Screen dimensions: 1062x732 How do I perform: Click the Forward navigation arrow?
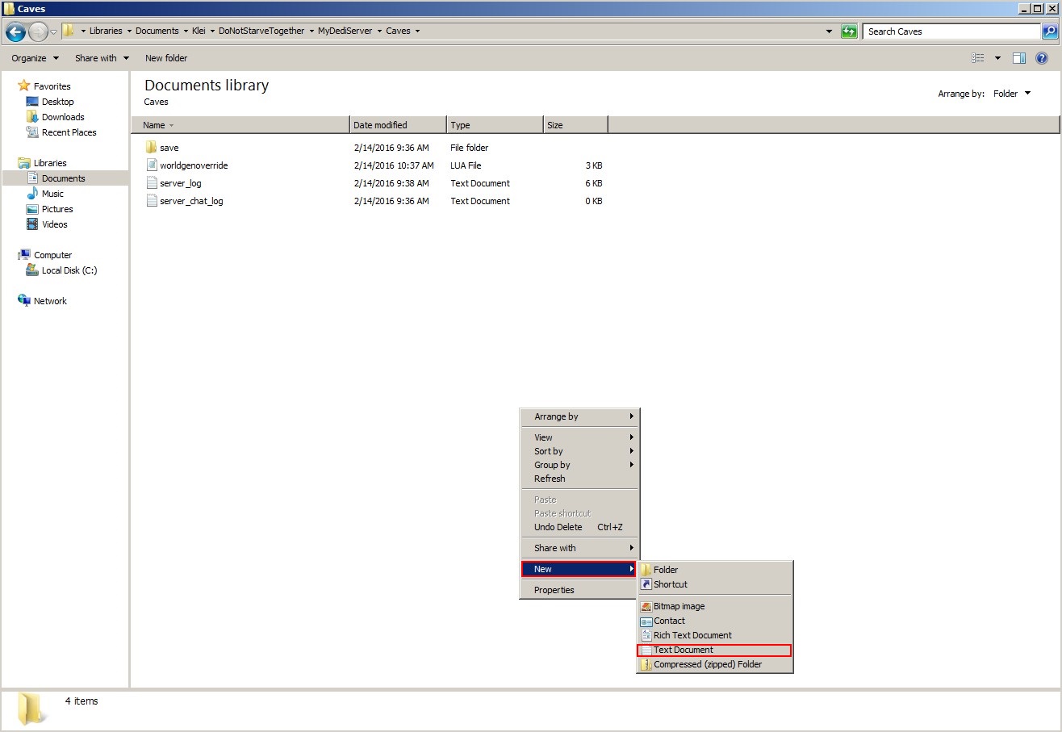tap(38, 31)
